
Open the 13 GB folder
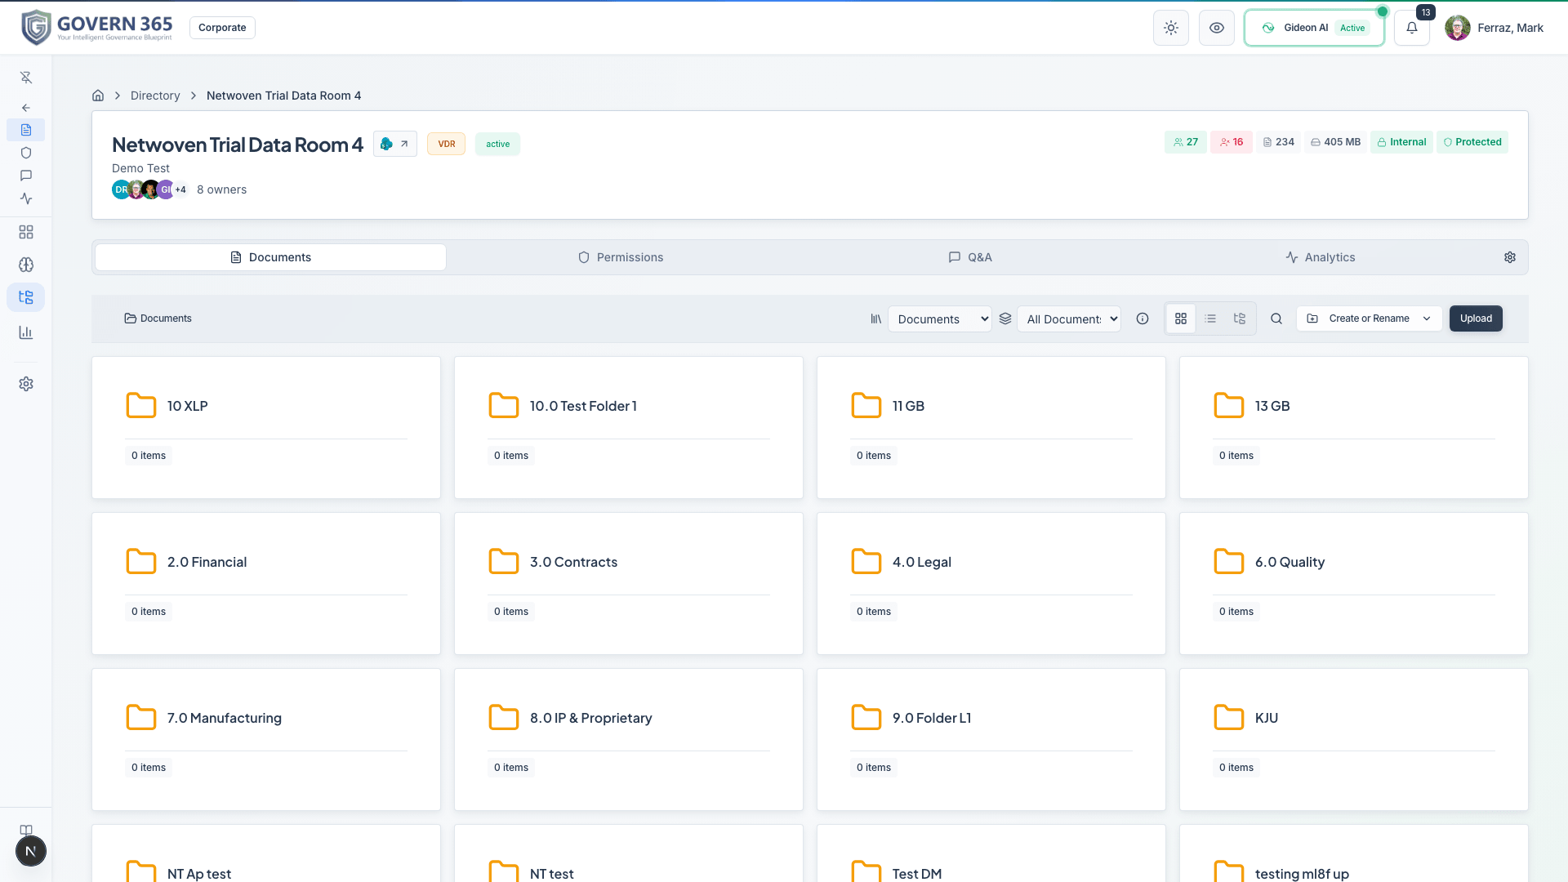tap(1354, 427)
